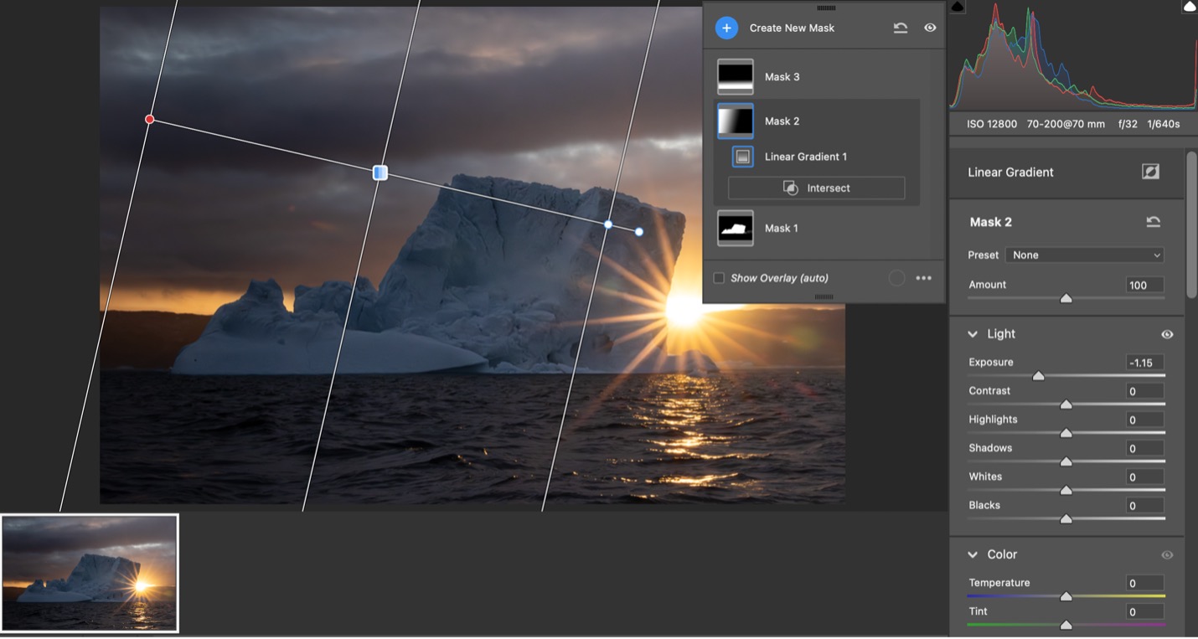Click the Exposure value field
The height and width of the screenshot is (639, 1198).
point(1144,363)
